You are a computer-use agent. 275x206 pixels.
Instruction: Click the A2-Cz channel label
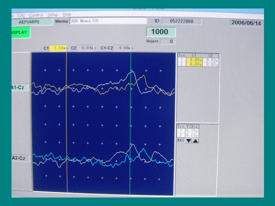[x=20, y=158]
